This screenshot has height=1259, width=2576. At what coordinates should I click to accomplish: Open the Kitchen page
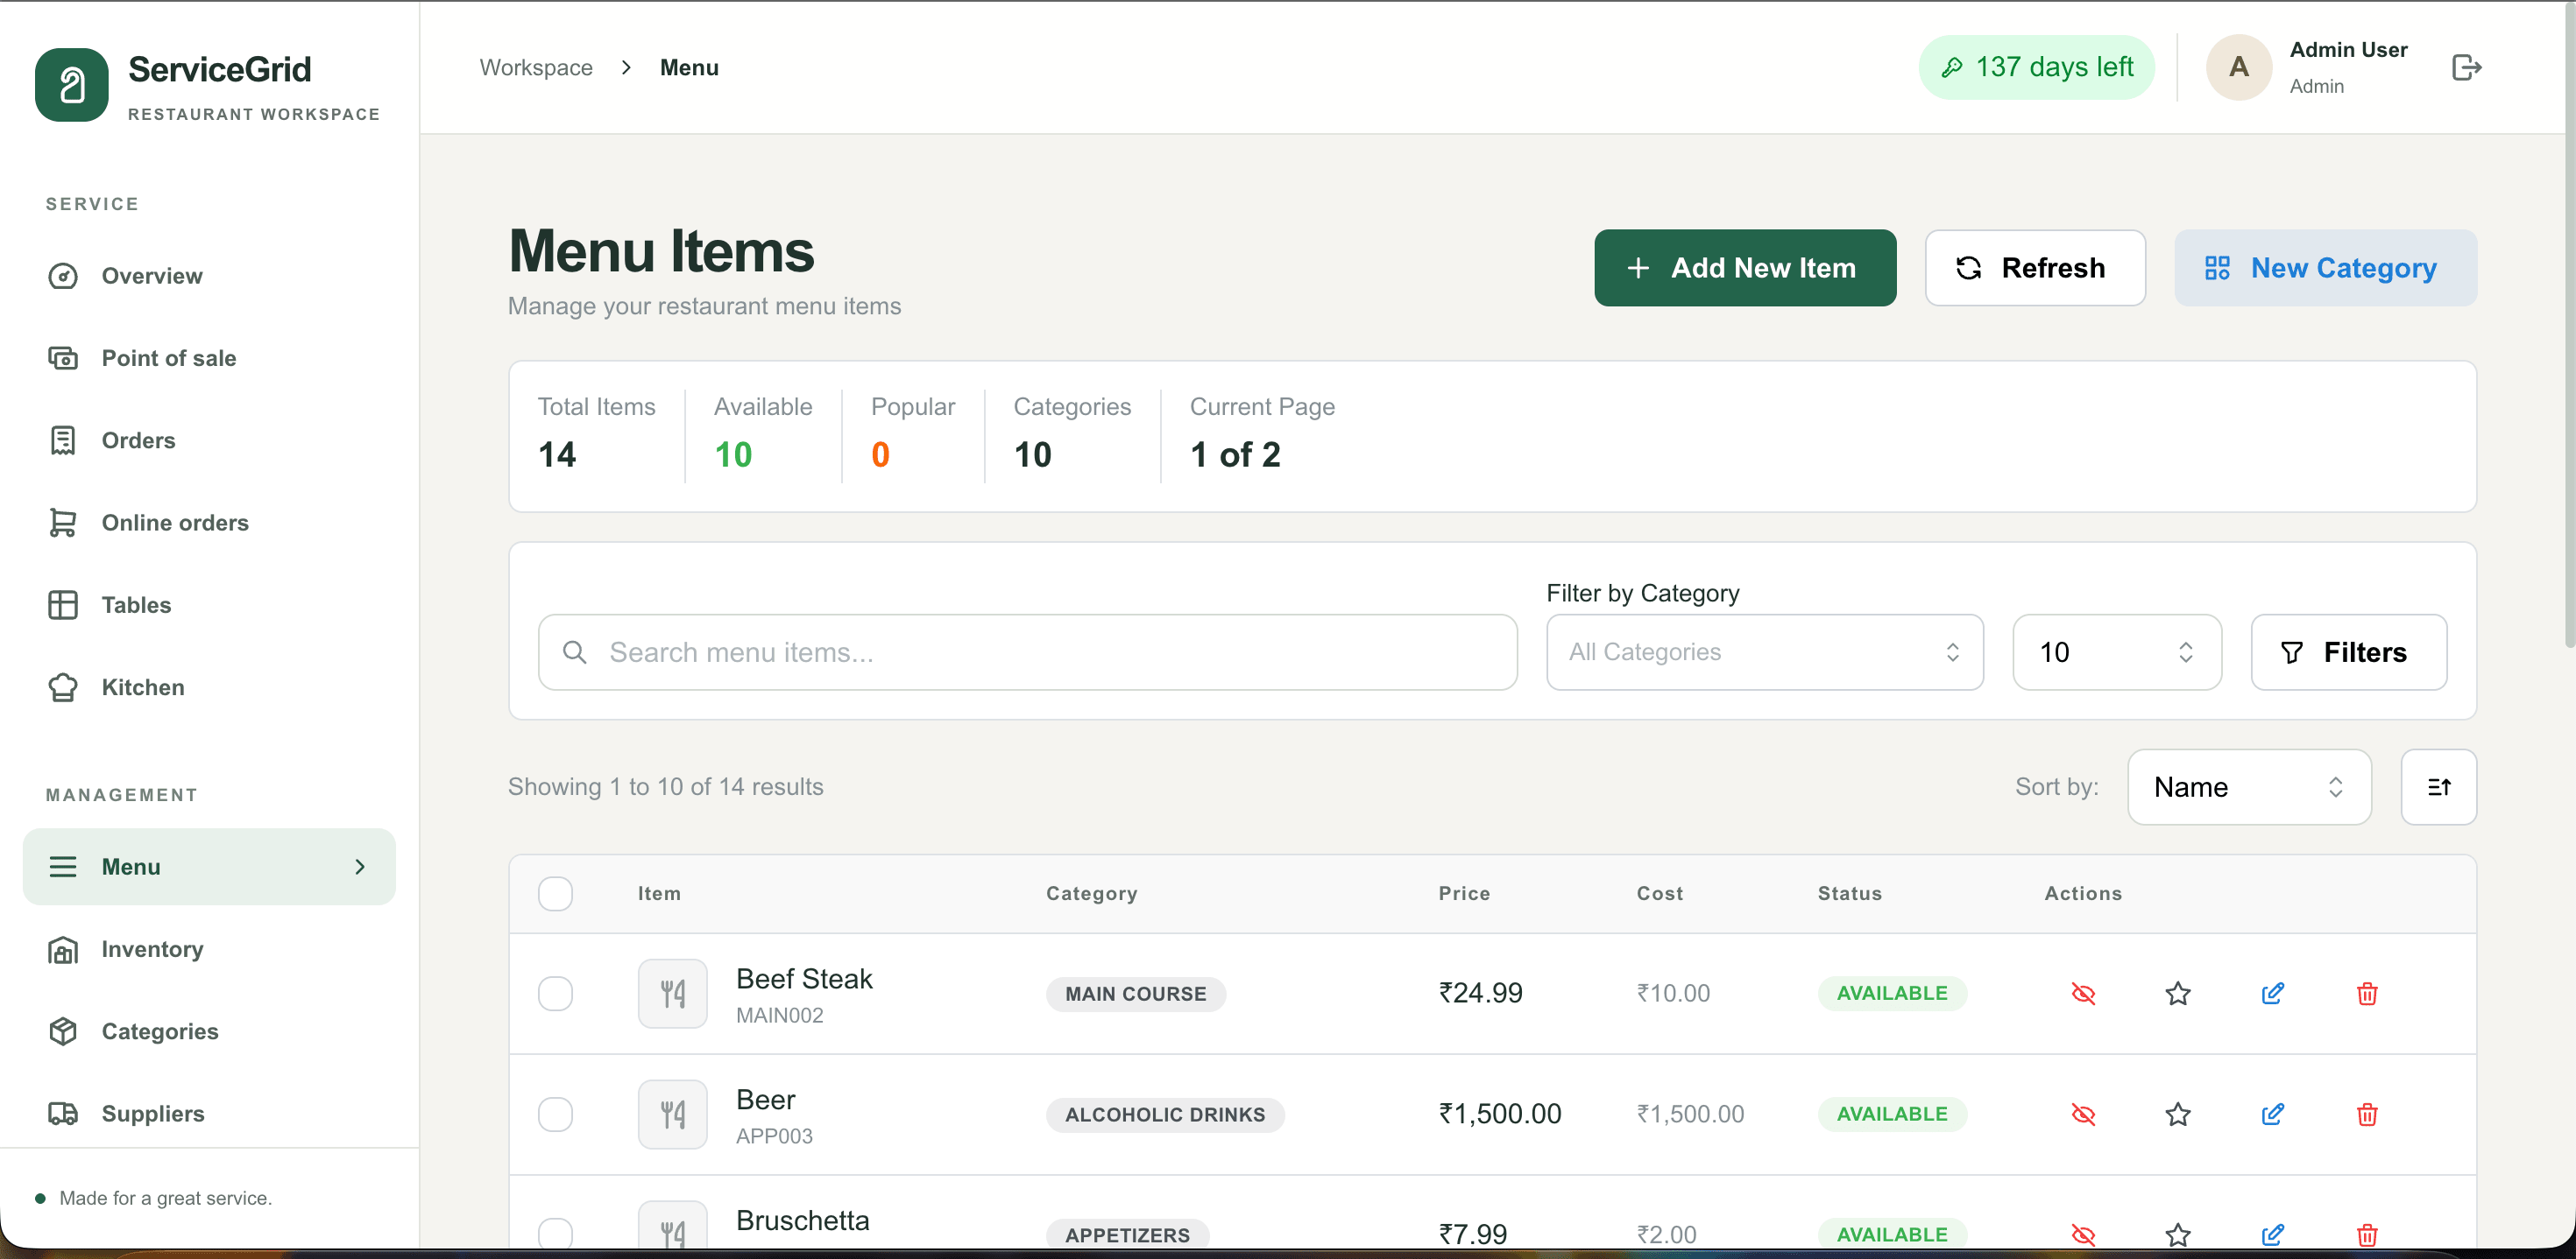[209, 687]
